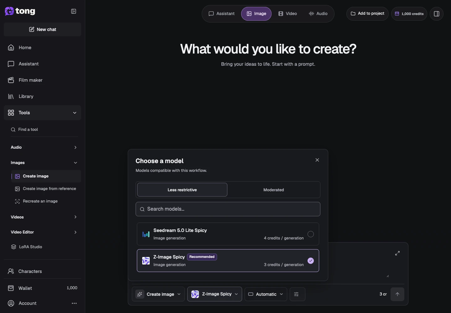The height and width of the screenshot is (313, 451).
Task: Open the Z-Image Spicy model dropdown
Action: pos(215,294)
